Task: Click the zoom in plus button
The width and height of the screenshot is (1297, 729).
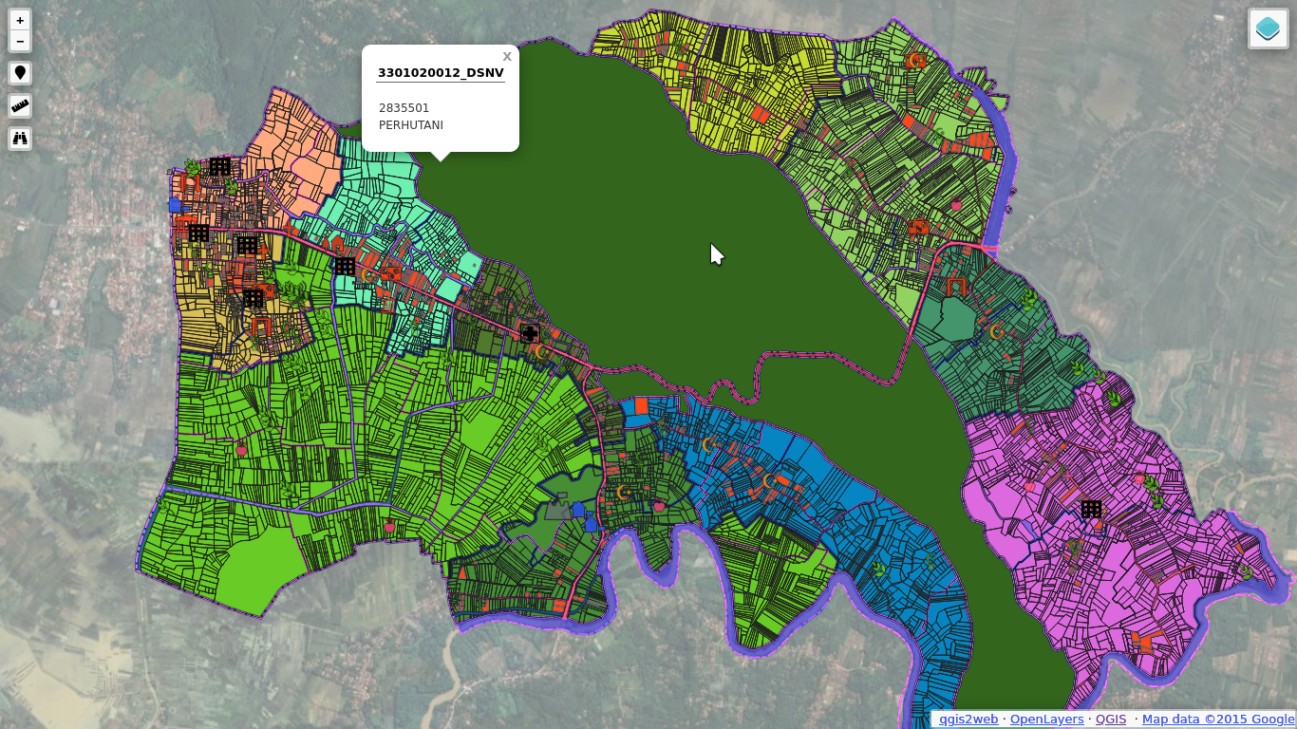Action: tap(20, 20)
